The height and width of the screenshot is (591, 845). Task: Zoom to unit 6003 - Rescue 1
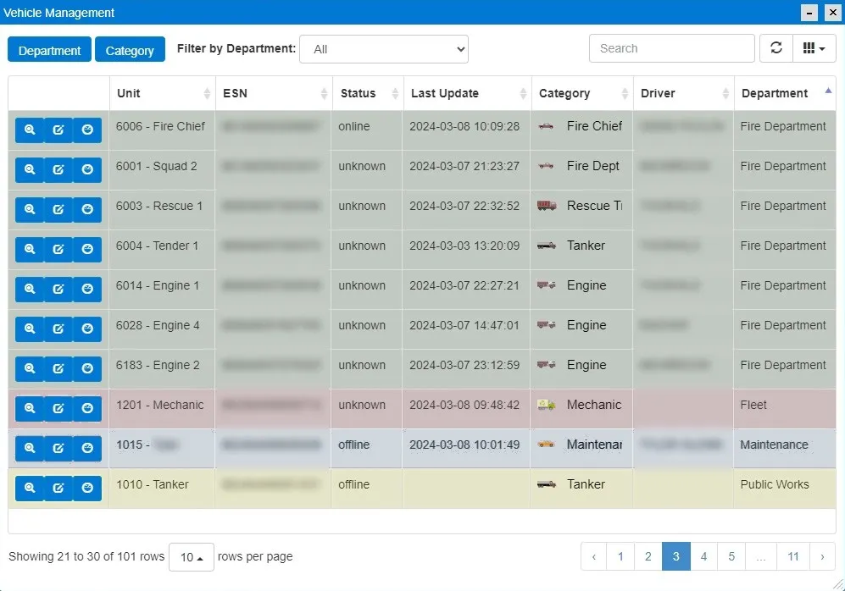pyautogui.click(x=30, y=210)
